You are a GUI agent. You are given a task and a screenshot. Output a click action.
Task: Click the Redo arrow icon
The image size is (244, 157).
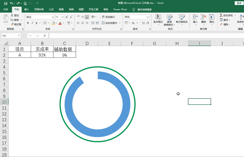click(x=18, y=3)
